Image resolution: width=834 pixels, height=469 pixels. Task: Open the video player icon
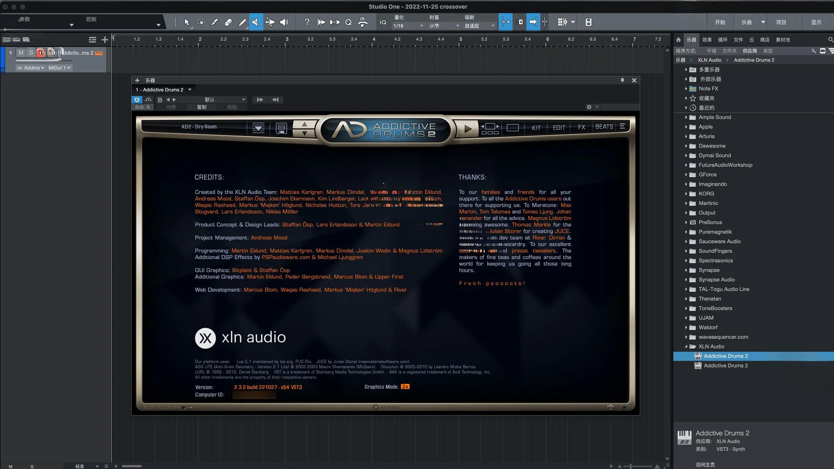pos(588,22)
